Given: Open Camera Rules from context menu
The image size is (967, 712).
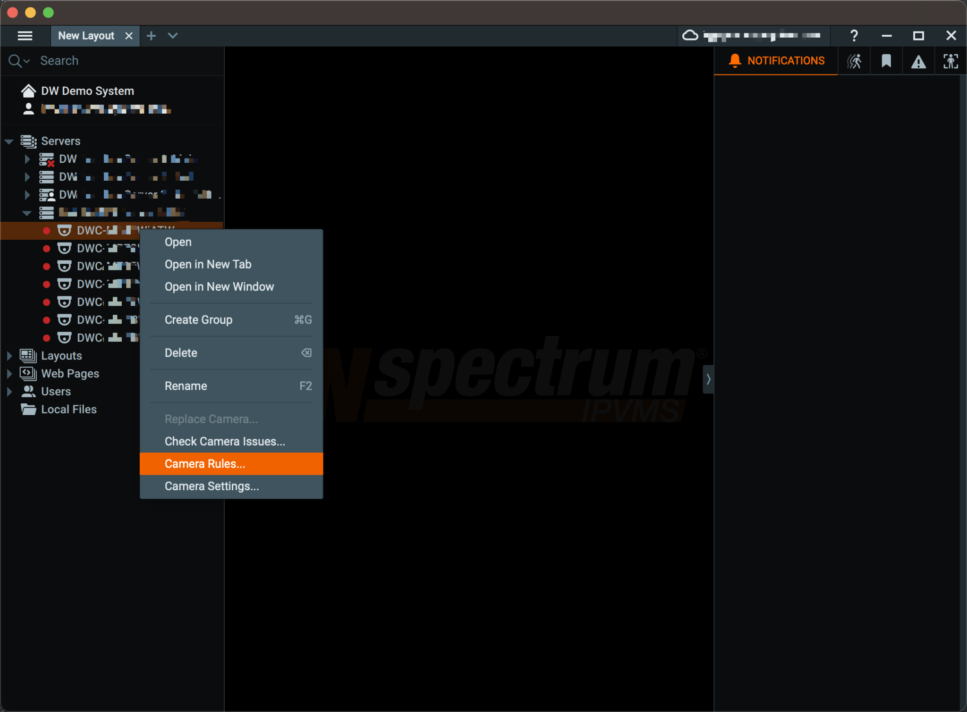Looking at the screenshot, I should (x=231, y=464).
